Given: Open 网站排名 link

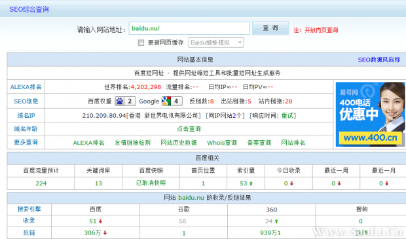Looking at the screenshot, I should [293, 143].
